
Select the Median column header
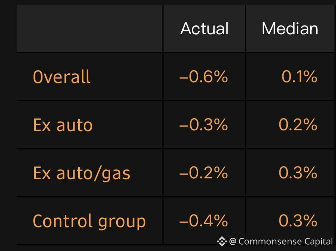[290, 28]
